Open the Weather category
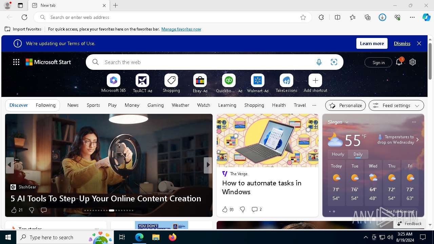This screenshot has width=434, height=244. click(x=180, y=105)
